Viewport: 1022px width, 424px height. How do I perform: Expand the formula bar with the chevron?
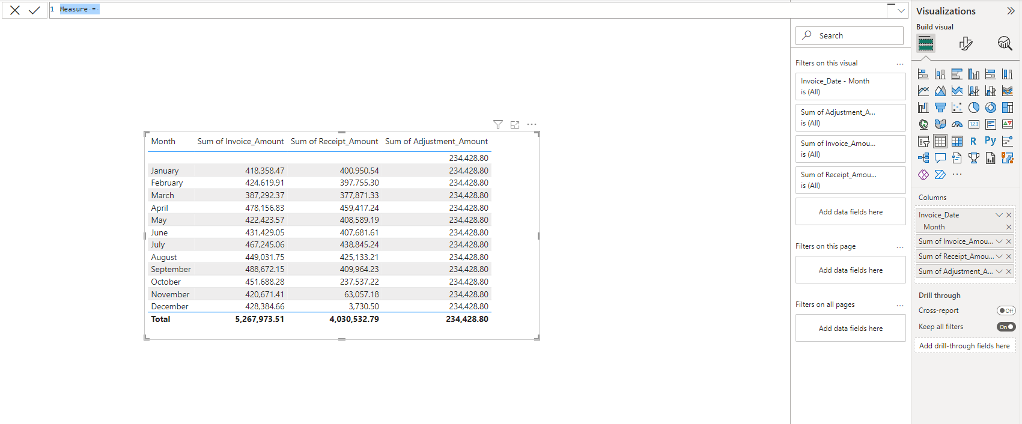[x=901, y=10]
